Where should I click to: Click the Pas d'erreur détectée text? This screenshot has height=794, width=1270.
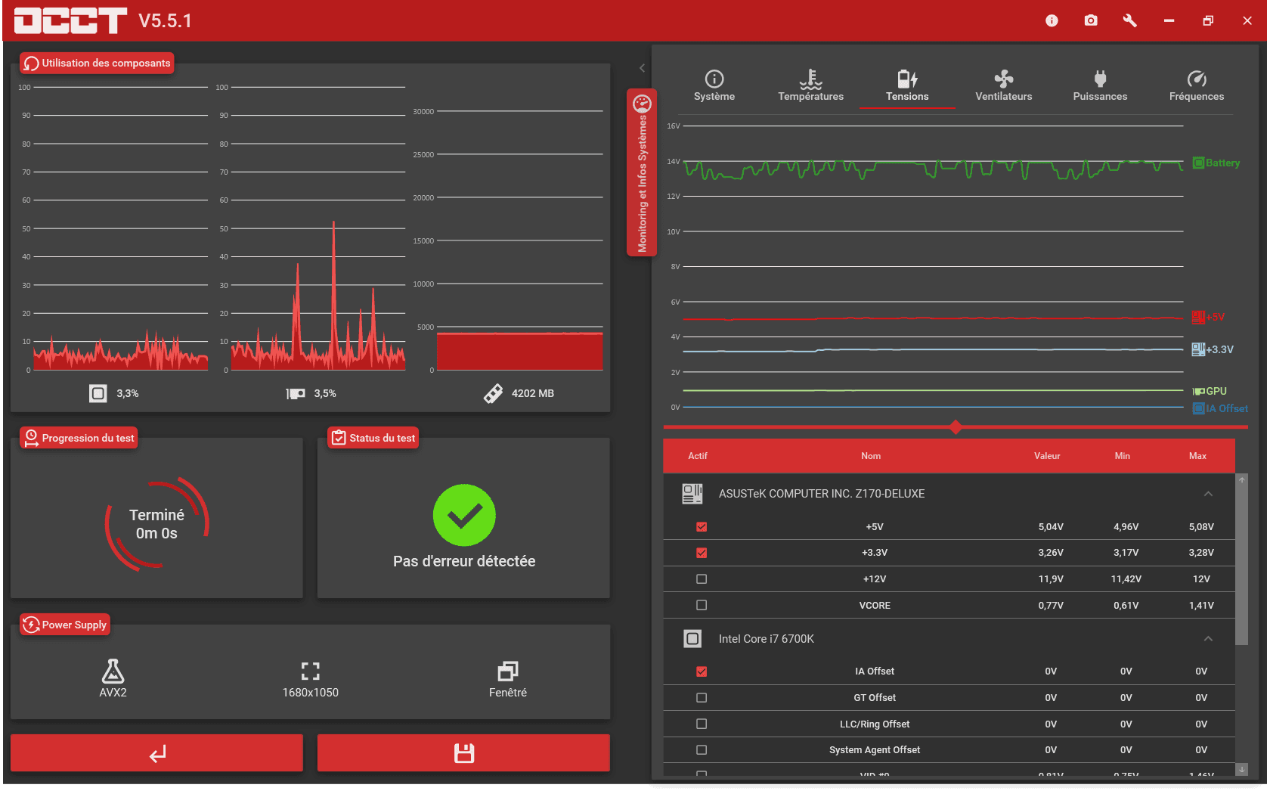(x=464, y=561)
